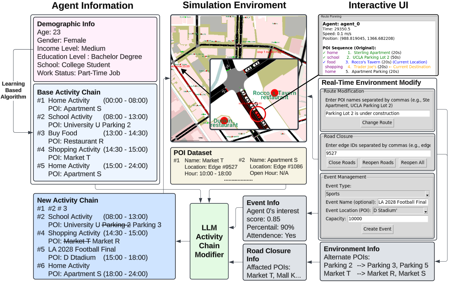
Task: Click the 'New Activity Chain' heading
Action: (x=68, y=200)
